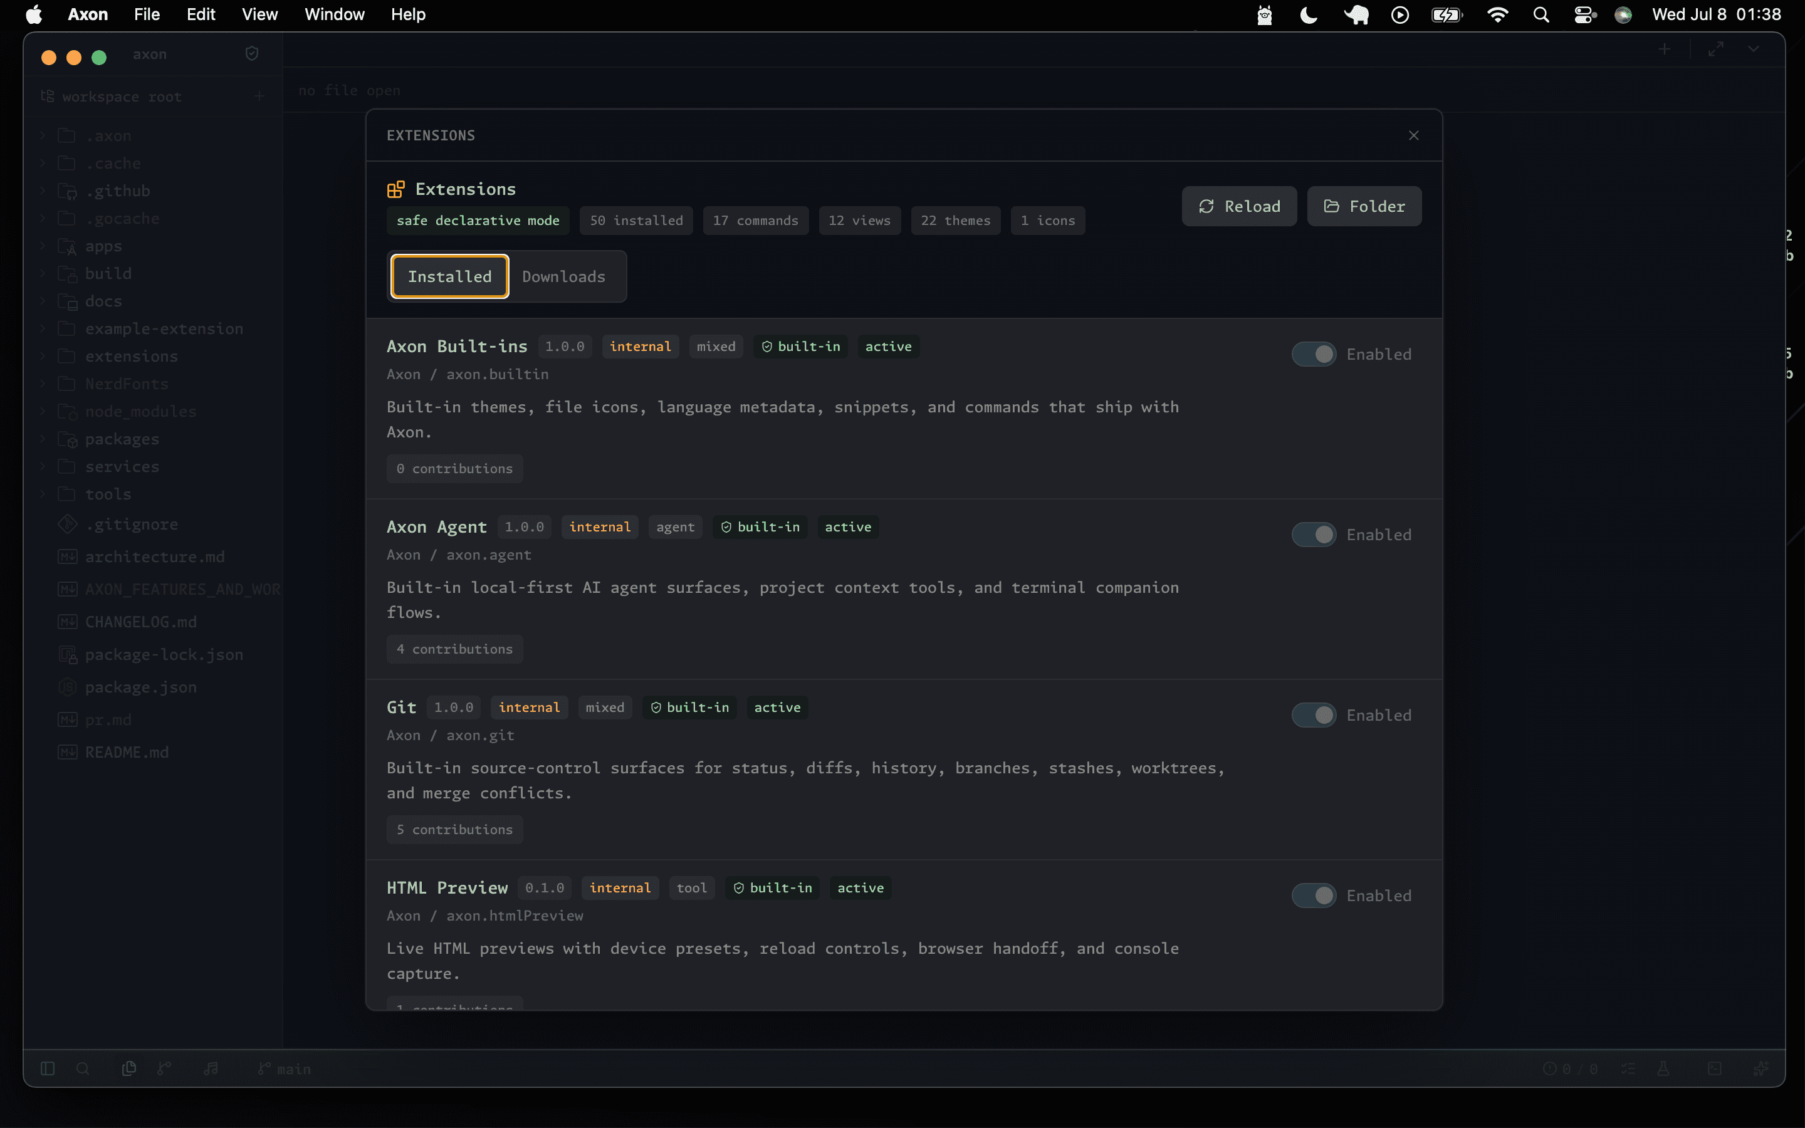
Task: Click the Folder button
Action: tap(1364, 207)
